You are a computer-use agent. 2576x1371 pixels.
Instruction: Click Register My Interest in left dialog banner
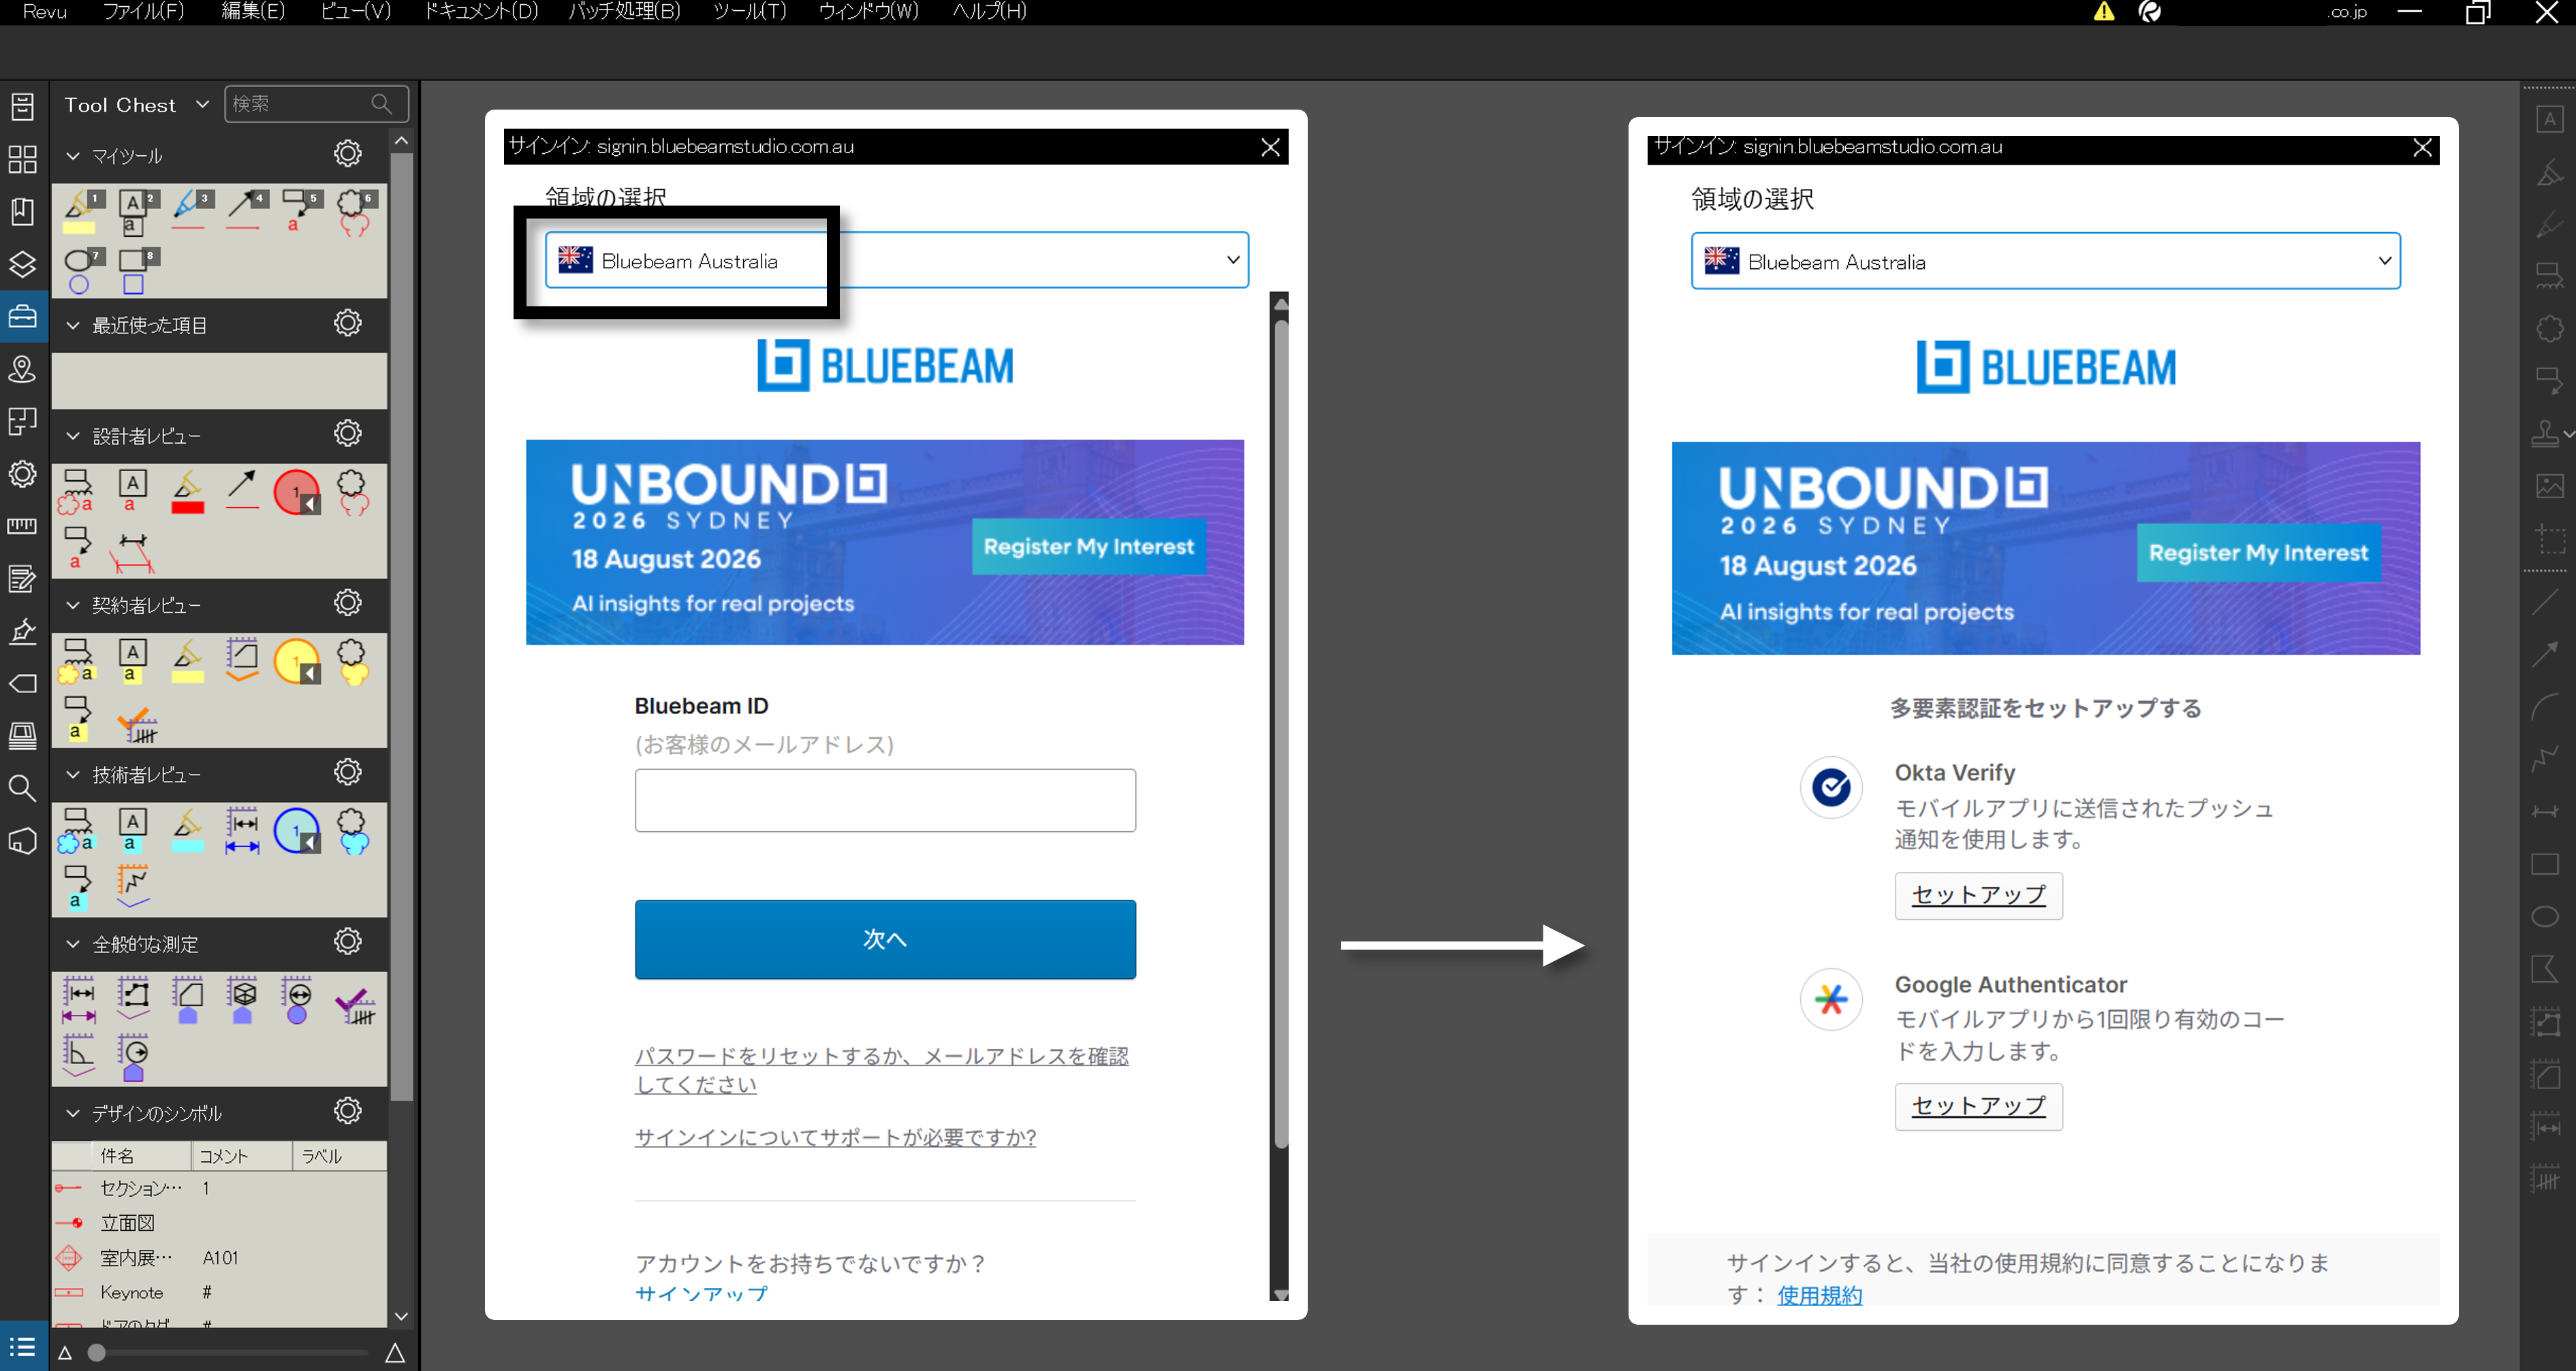(x=1088, y=547)
